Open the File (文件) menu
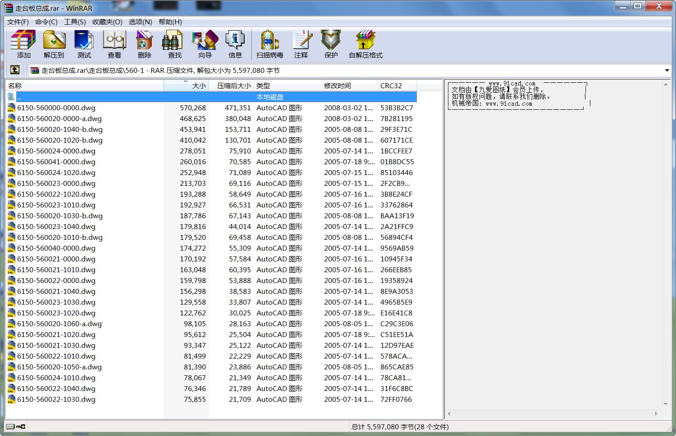The height and width of the screenshot is (436, 676). click(18, 22)
